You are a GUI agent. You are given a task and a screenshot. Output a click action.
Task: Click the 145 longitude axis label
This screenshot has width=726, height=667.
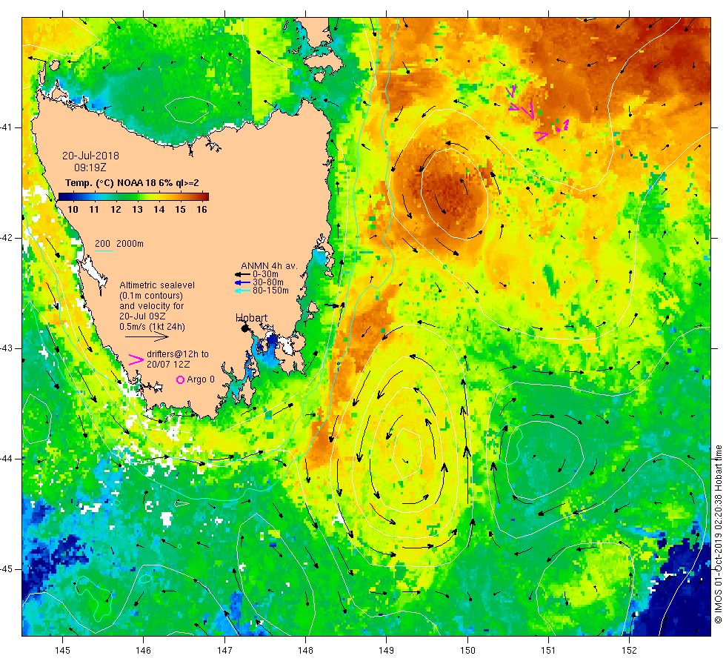click(62, 651)
